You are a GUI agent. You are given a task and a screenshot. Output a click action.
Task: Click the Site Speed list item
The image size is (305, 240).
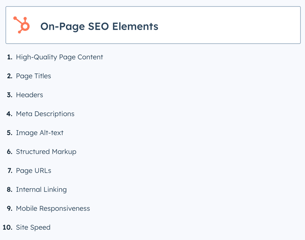click(x=33, y=227)
